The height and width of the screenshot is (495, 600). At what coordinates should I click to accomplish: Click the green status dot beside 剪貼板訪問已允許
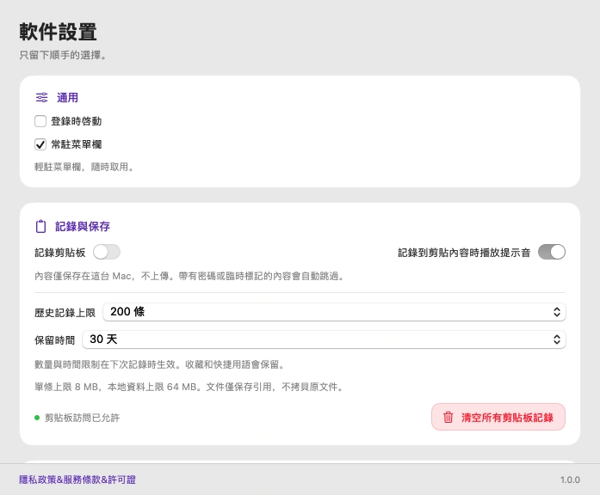(37, 418)
